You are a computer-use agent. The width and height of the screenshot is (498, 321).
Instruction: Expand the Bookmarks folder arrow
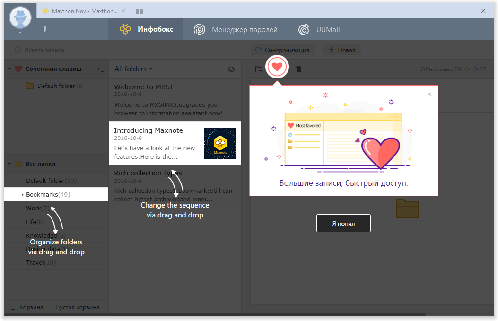click(22, 195)
